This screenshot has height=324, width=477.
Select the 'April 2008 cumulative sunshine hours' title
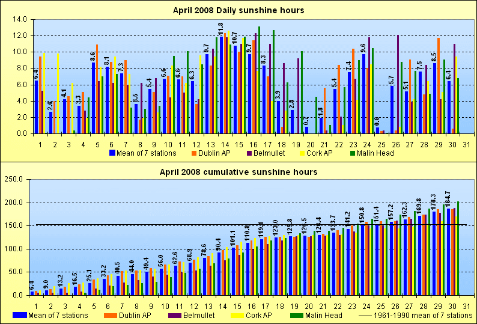tap(239, 172)
